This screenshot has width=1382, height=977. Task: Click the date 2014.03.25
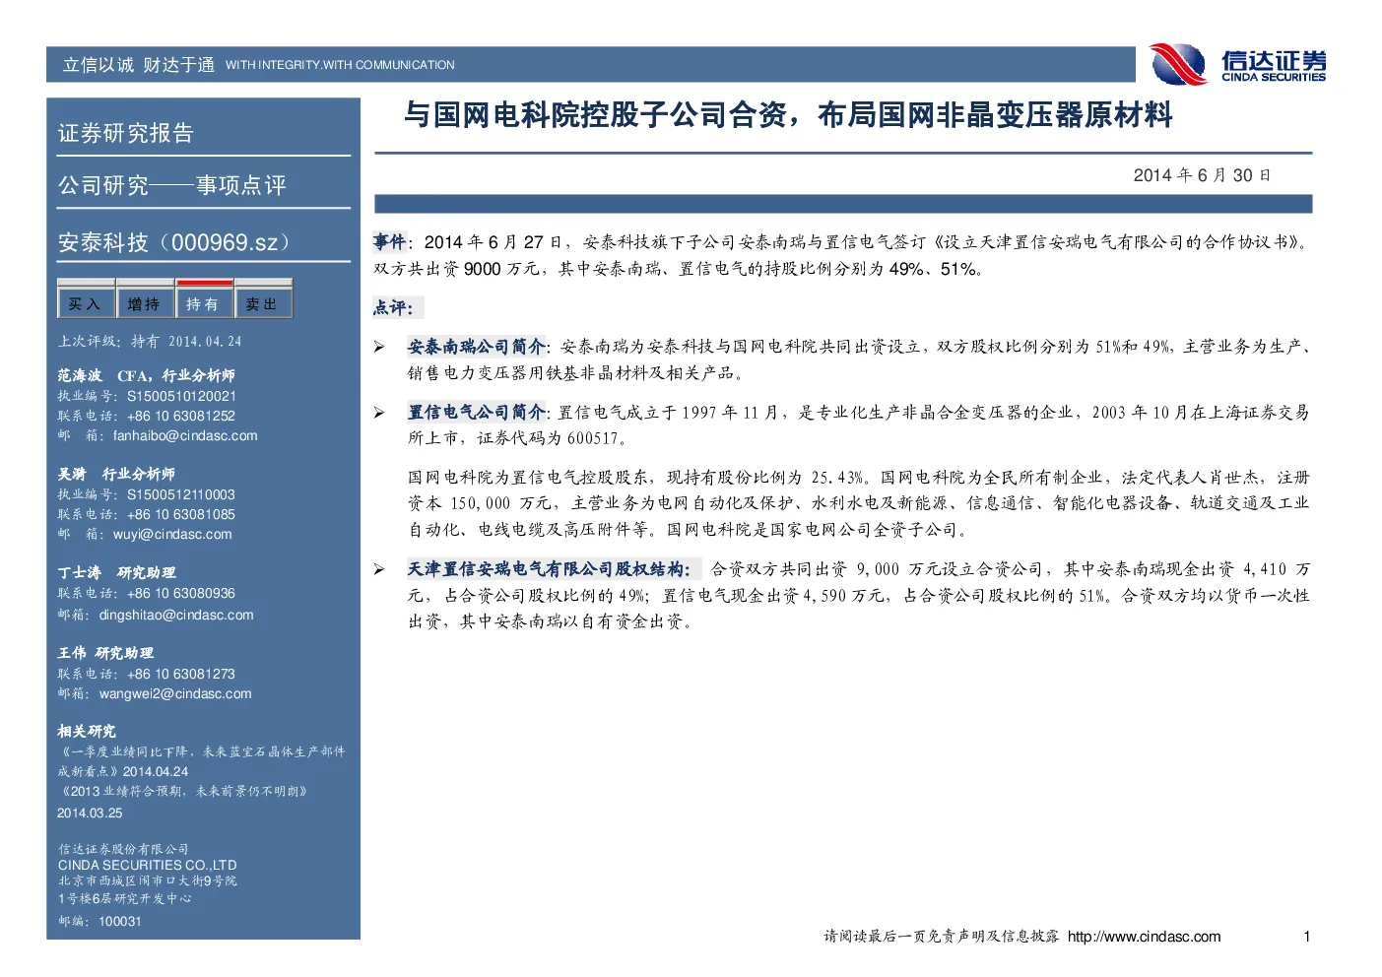[x=90, y=813]
